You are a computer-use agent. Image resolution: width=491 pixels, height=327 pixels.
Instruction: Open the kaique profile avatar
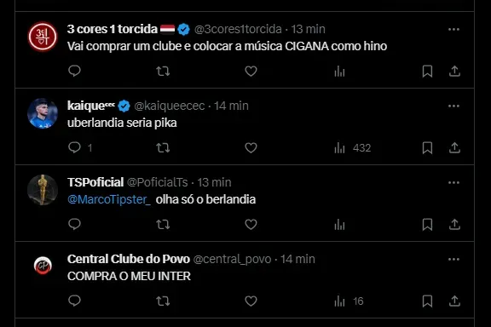click(43, 113)
